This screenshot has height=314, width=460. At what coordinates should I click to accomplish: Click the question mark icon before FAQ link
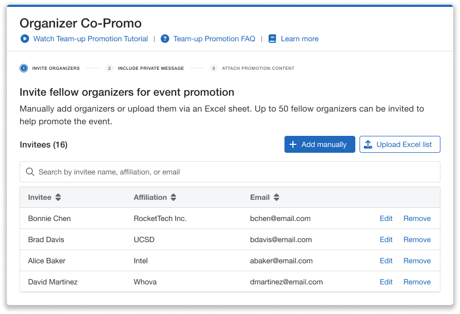coord(165,39)
